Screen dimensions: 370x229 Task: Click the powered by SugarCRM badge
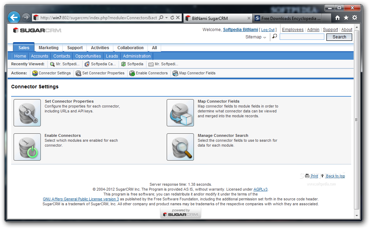click(x=181, y=213)
